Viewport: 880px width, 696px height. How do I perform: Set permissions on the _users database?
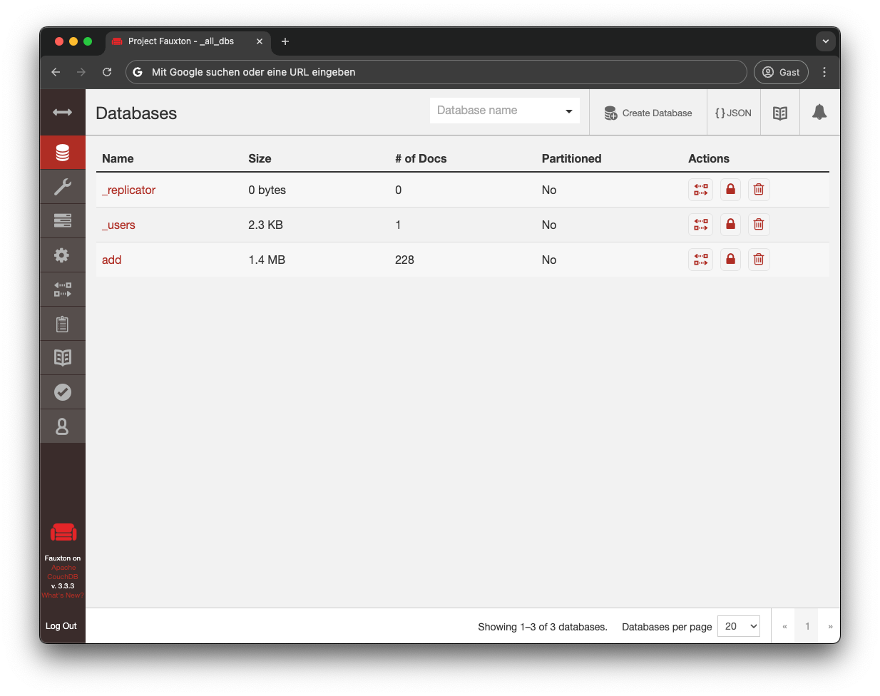[730, 224]
